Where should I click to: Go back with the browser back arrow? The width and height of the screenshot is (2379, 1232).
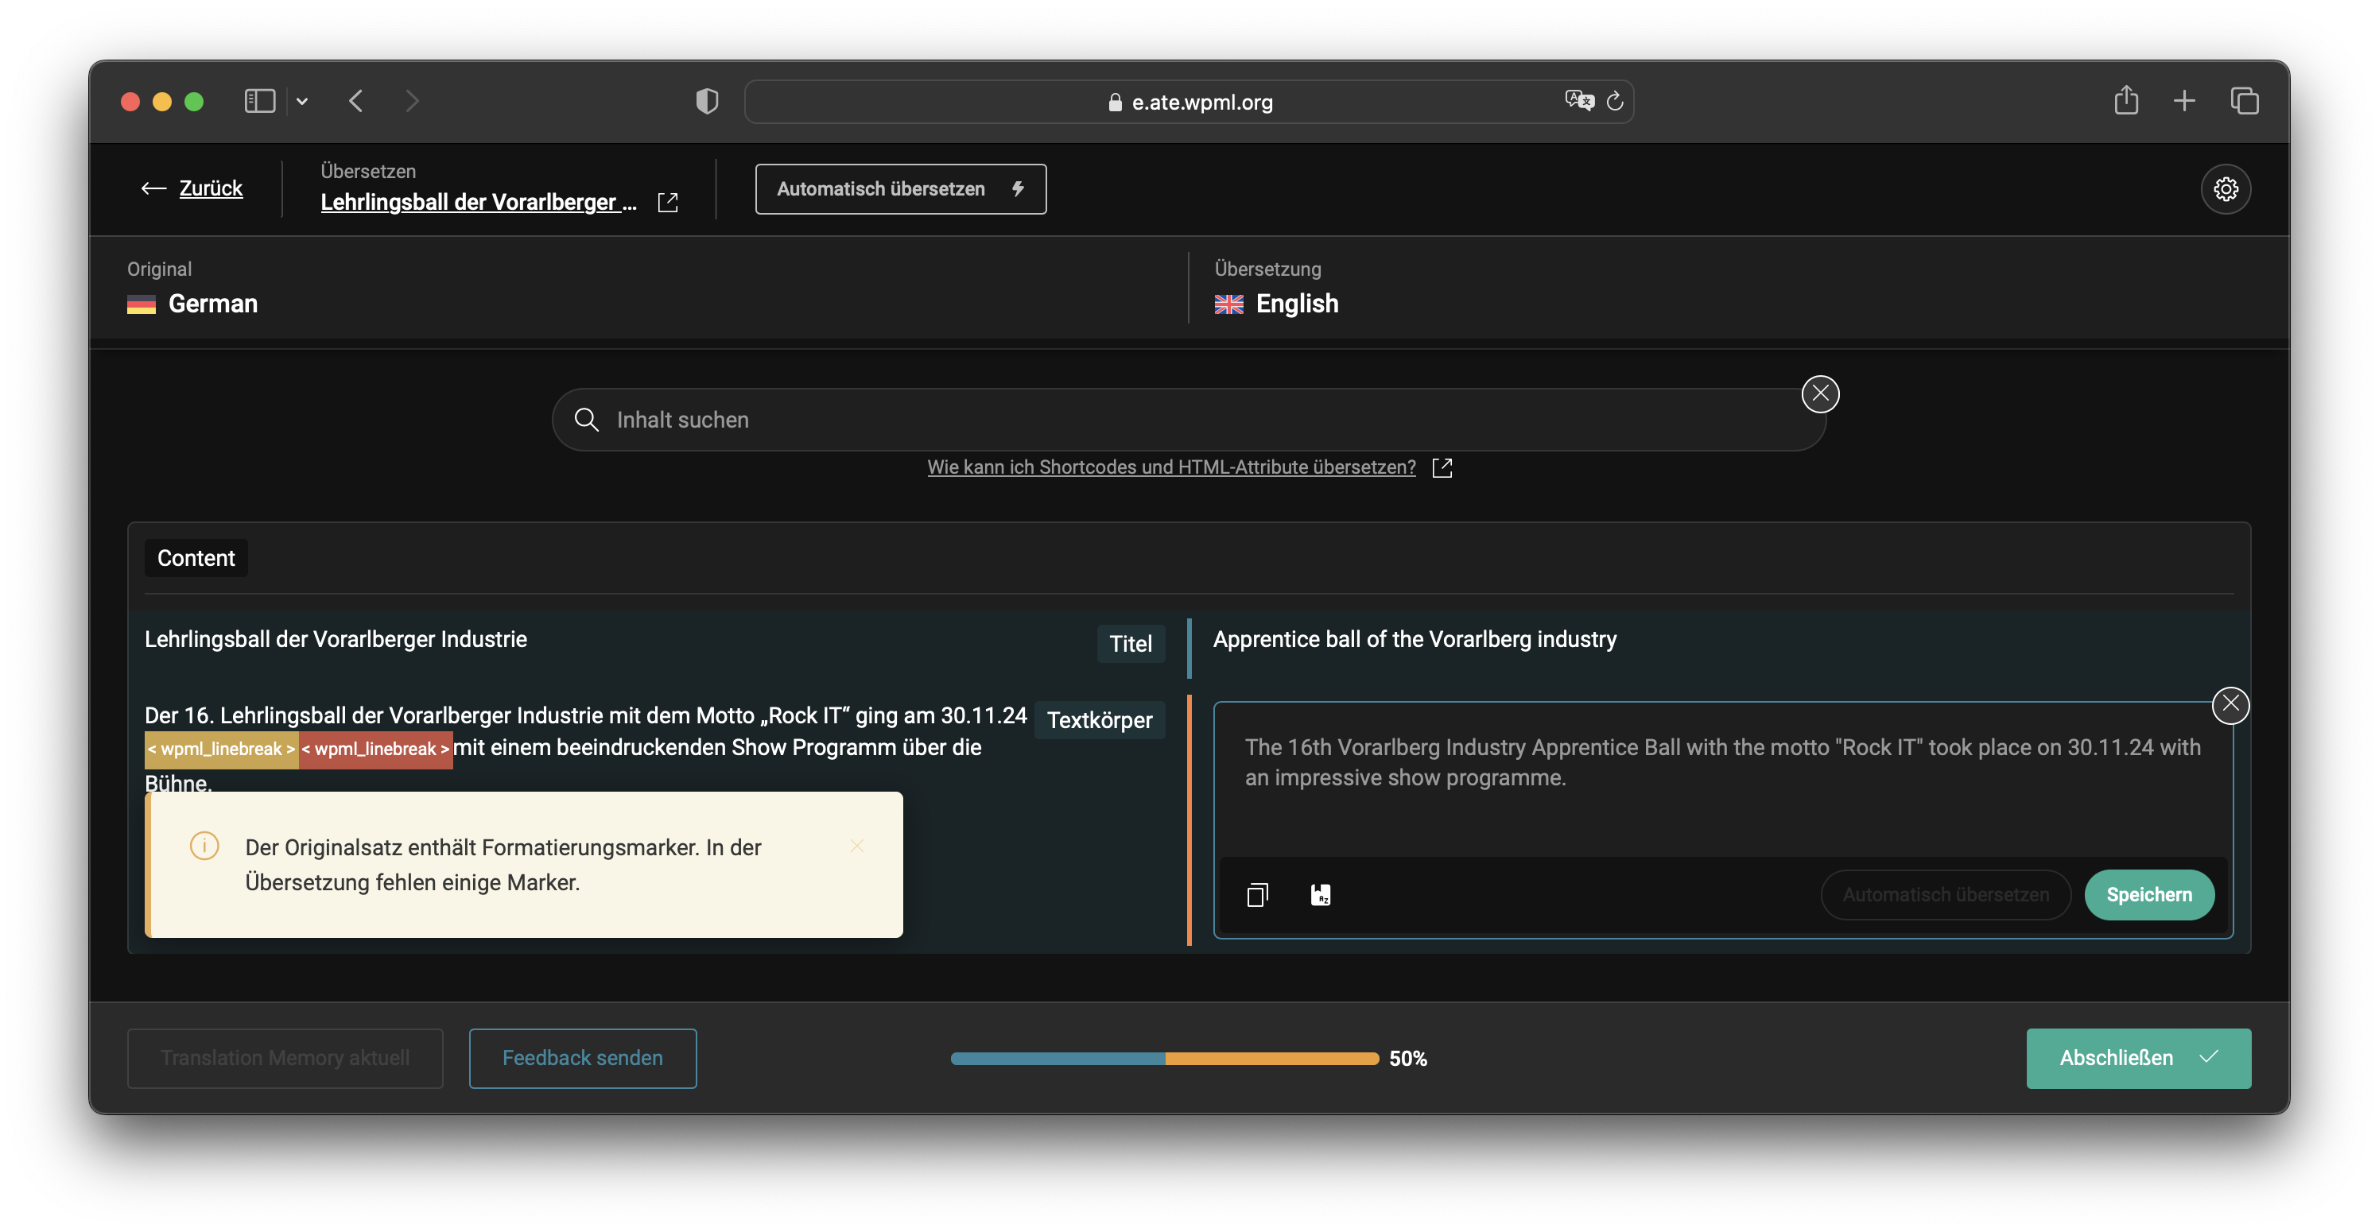[356, 102]
